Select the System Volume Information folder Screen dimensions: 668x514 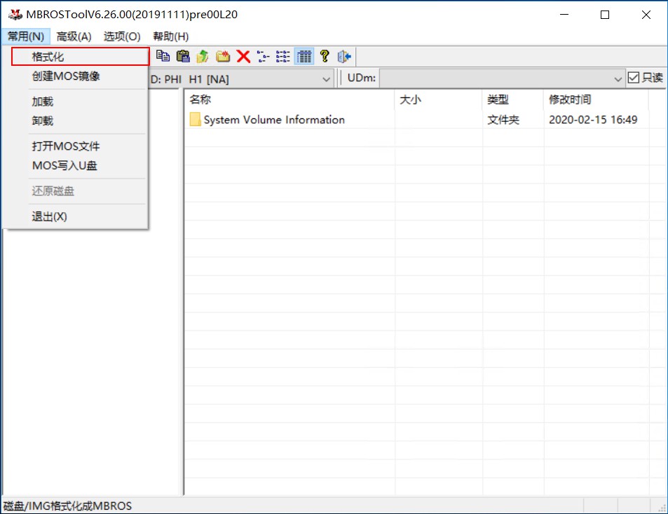(273, 120)
